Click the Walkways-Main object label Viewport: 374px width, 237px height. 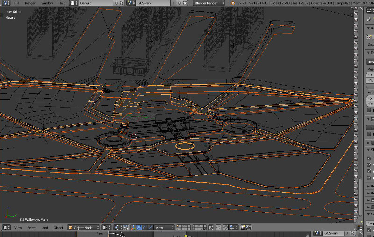(x=34, y=219)
